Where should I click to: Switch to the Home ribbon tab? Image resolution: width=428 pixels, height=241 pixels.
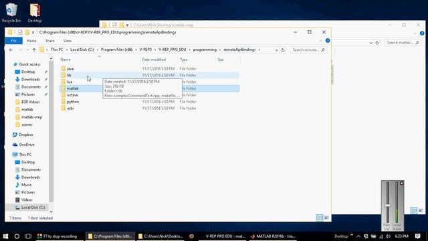click(31, 41)
